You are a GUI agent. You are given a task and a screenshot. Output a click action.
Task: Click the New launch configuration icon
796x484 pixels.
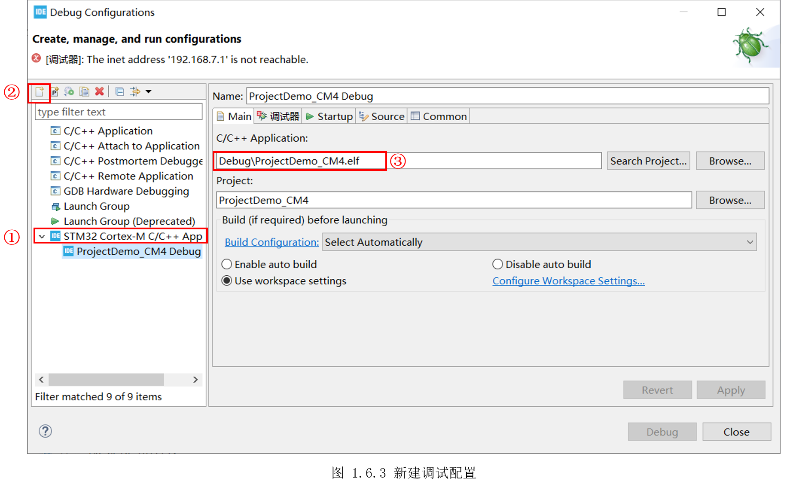click(x=40, y=91)
